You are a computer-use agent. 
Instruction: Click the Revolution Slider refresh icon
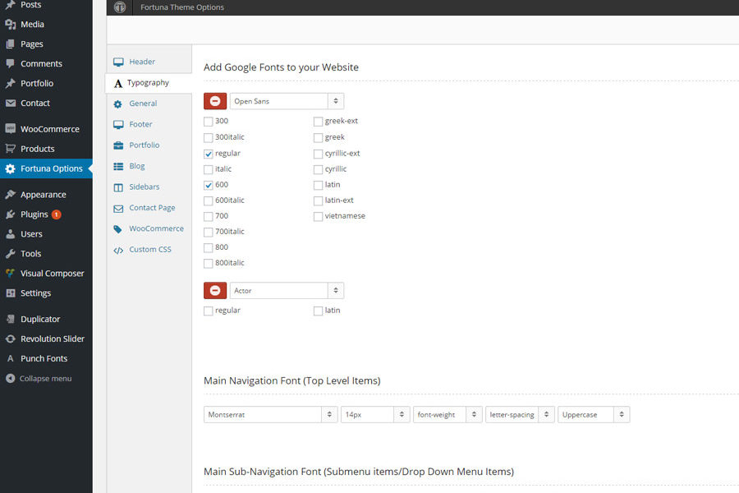(11, 339)
